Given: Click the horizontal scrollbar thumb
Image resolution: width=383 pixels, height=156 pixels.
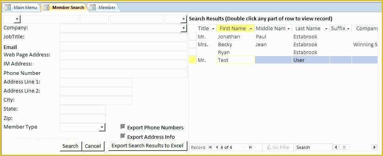Looking at the screenshot, I should coord(345,147).
